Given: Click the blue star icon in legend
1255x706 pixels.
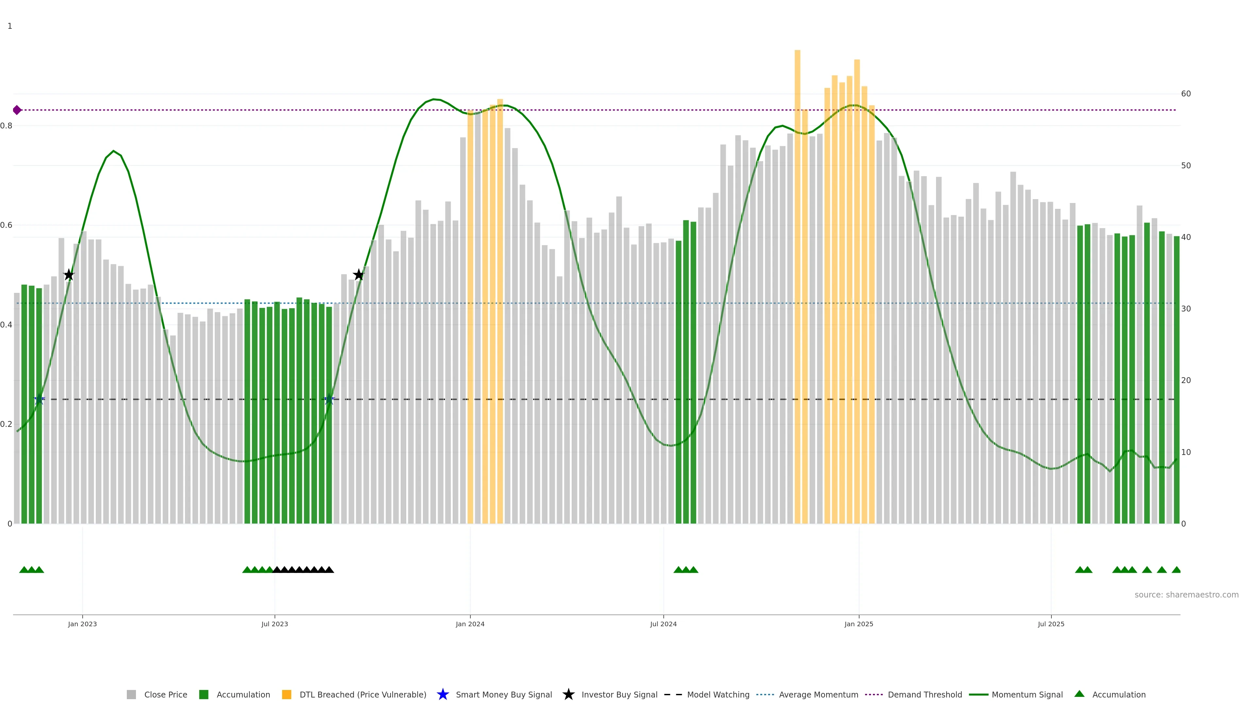Looking at the screenshot, I should click(443, 694).
